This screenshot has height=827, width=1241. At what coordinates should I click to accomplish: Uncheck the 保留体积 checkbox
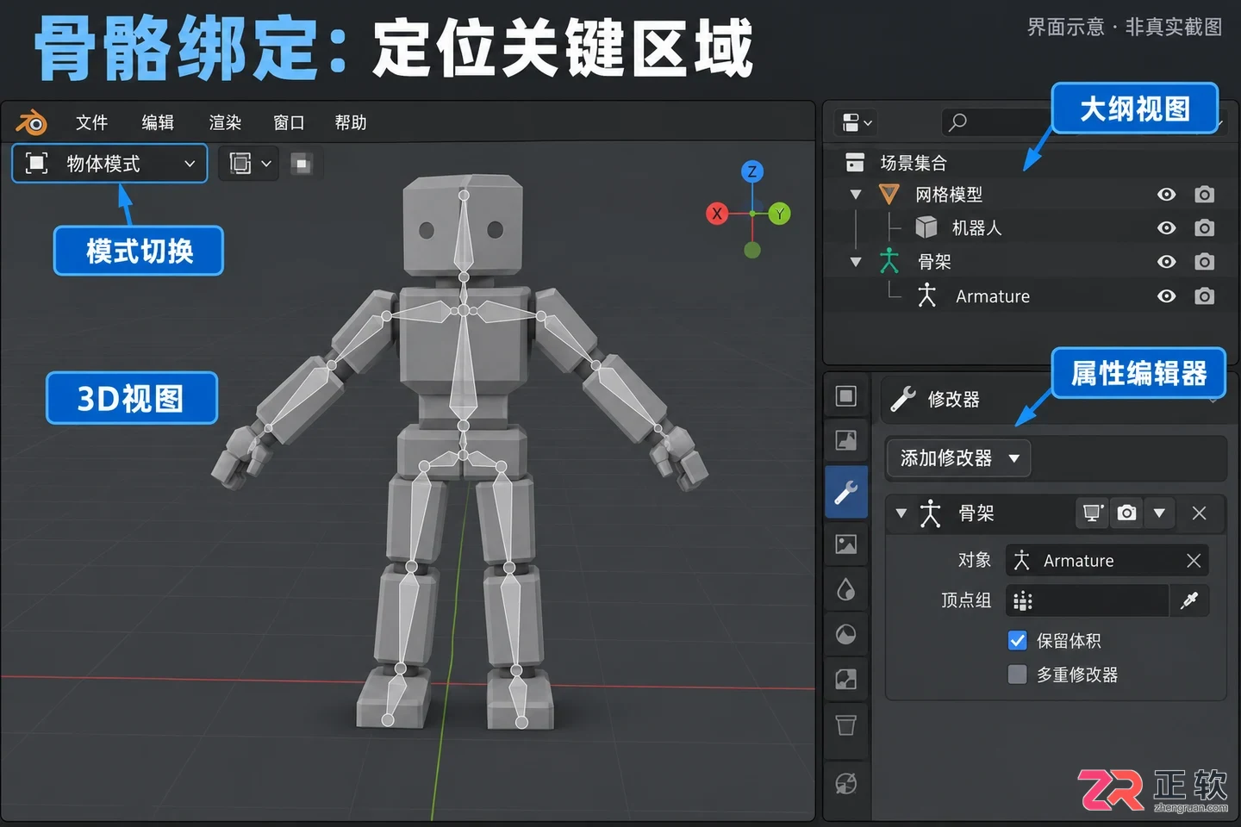[x=1018, y=640]
